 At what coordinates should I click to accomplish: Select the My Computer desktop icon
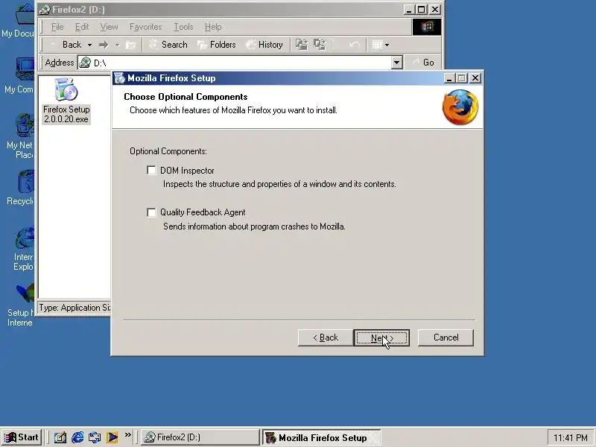tap(19, 75)
